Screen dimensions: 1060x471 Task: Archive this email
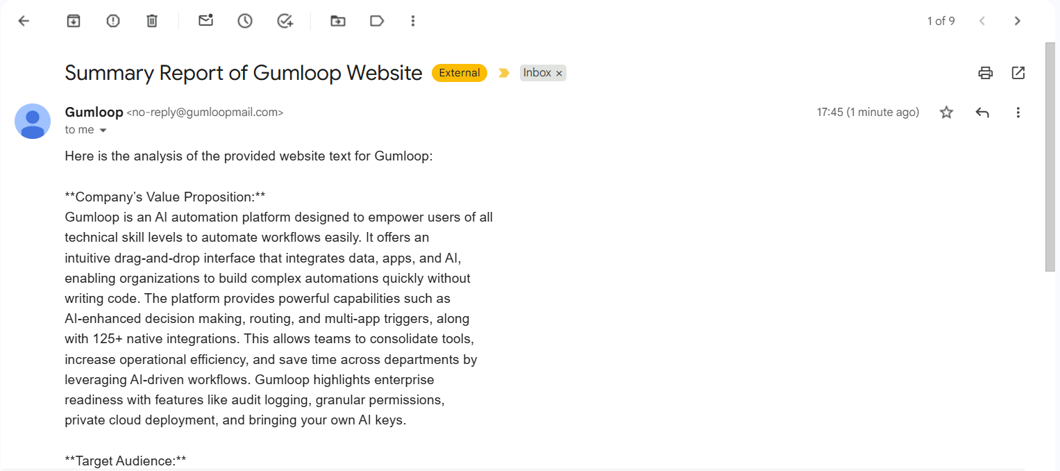click(x=74, y=21)
